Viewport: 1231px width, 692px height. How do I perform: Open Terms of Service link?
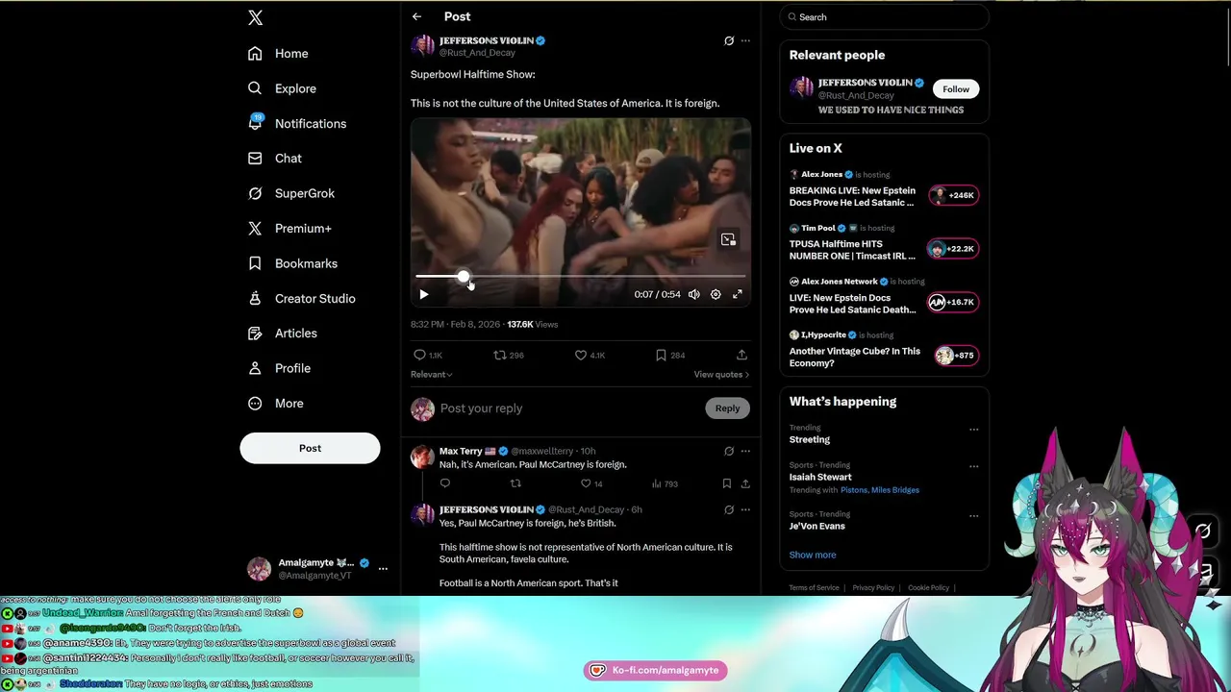coord(814,588)
